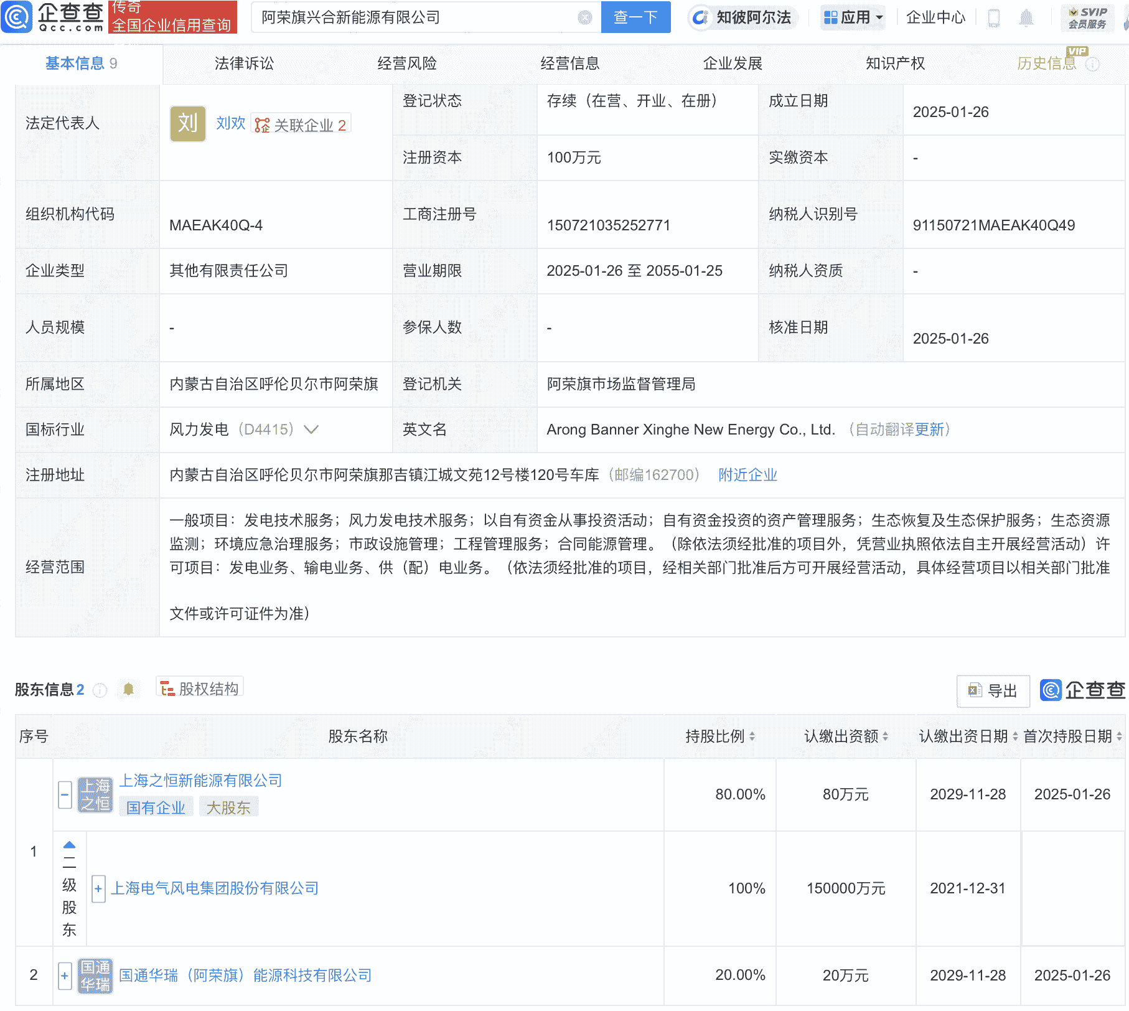Open 知彼阿尔法 via its icon

701,17
